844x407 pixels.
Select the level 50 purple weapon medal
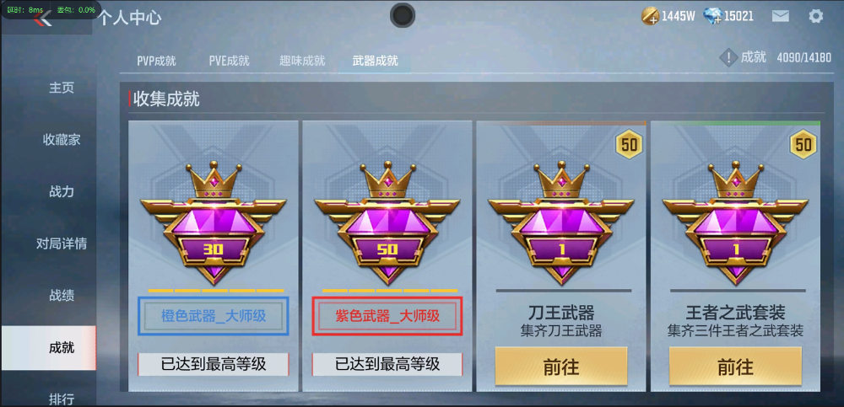tap(387, 223)
